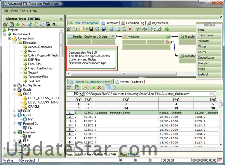Select the Repository Backups tree item
The height and width of the screenshot is (165, 225).
(41, 68)
